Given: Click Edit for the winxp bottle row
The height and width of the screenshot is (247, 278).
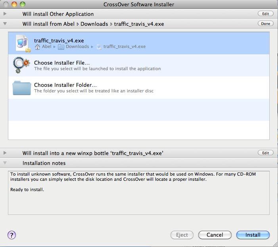Looking at the screenshot, I should (265, 153).
